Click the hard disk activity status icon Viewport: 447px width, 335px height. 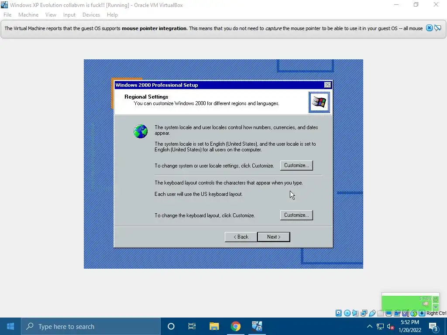click(x=338, y=313)
